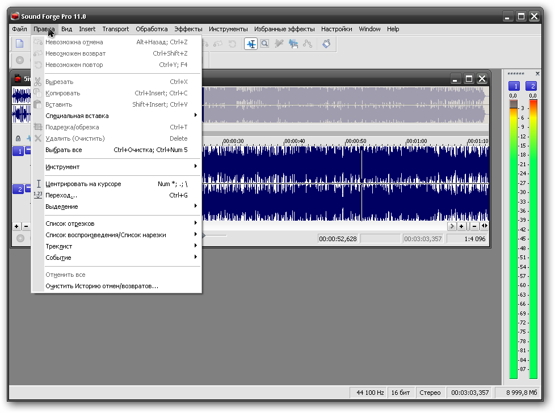Click the rightmost icon in the top toolbar
Image resolution: width=555 pixels, height=413 pixels.
[x=326, y=44]
